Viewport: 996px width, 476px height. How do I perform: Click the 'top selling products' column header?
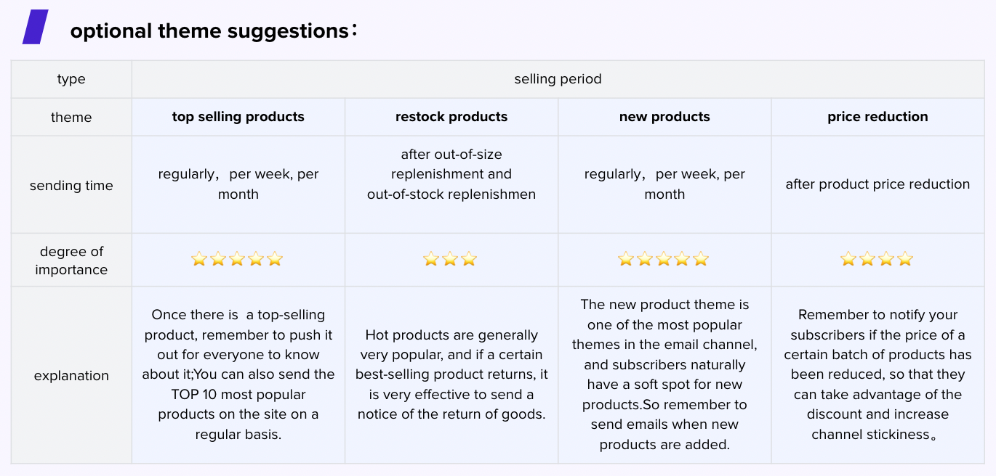tap(238, 117)
